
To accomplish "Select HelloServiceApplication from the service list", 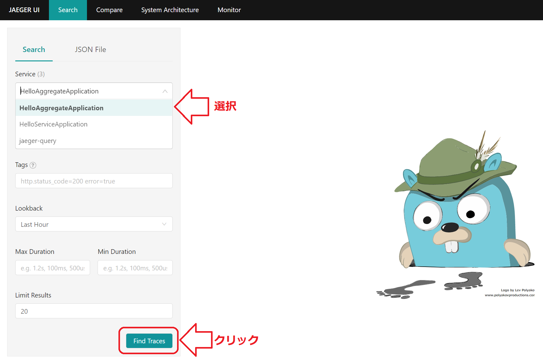I will [x=53, y=124].
